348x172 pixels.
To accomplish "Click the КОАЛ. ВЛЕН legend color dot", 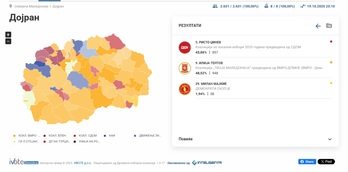I will pos(45,135).
